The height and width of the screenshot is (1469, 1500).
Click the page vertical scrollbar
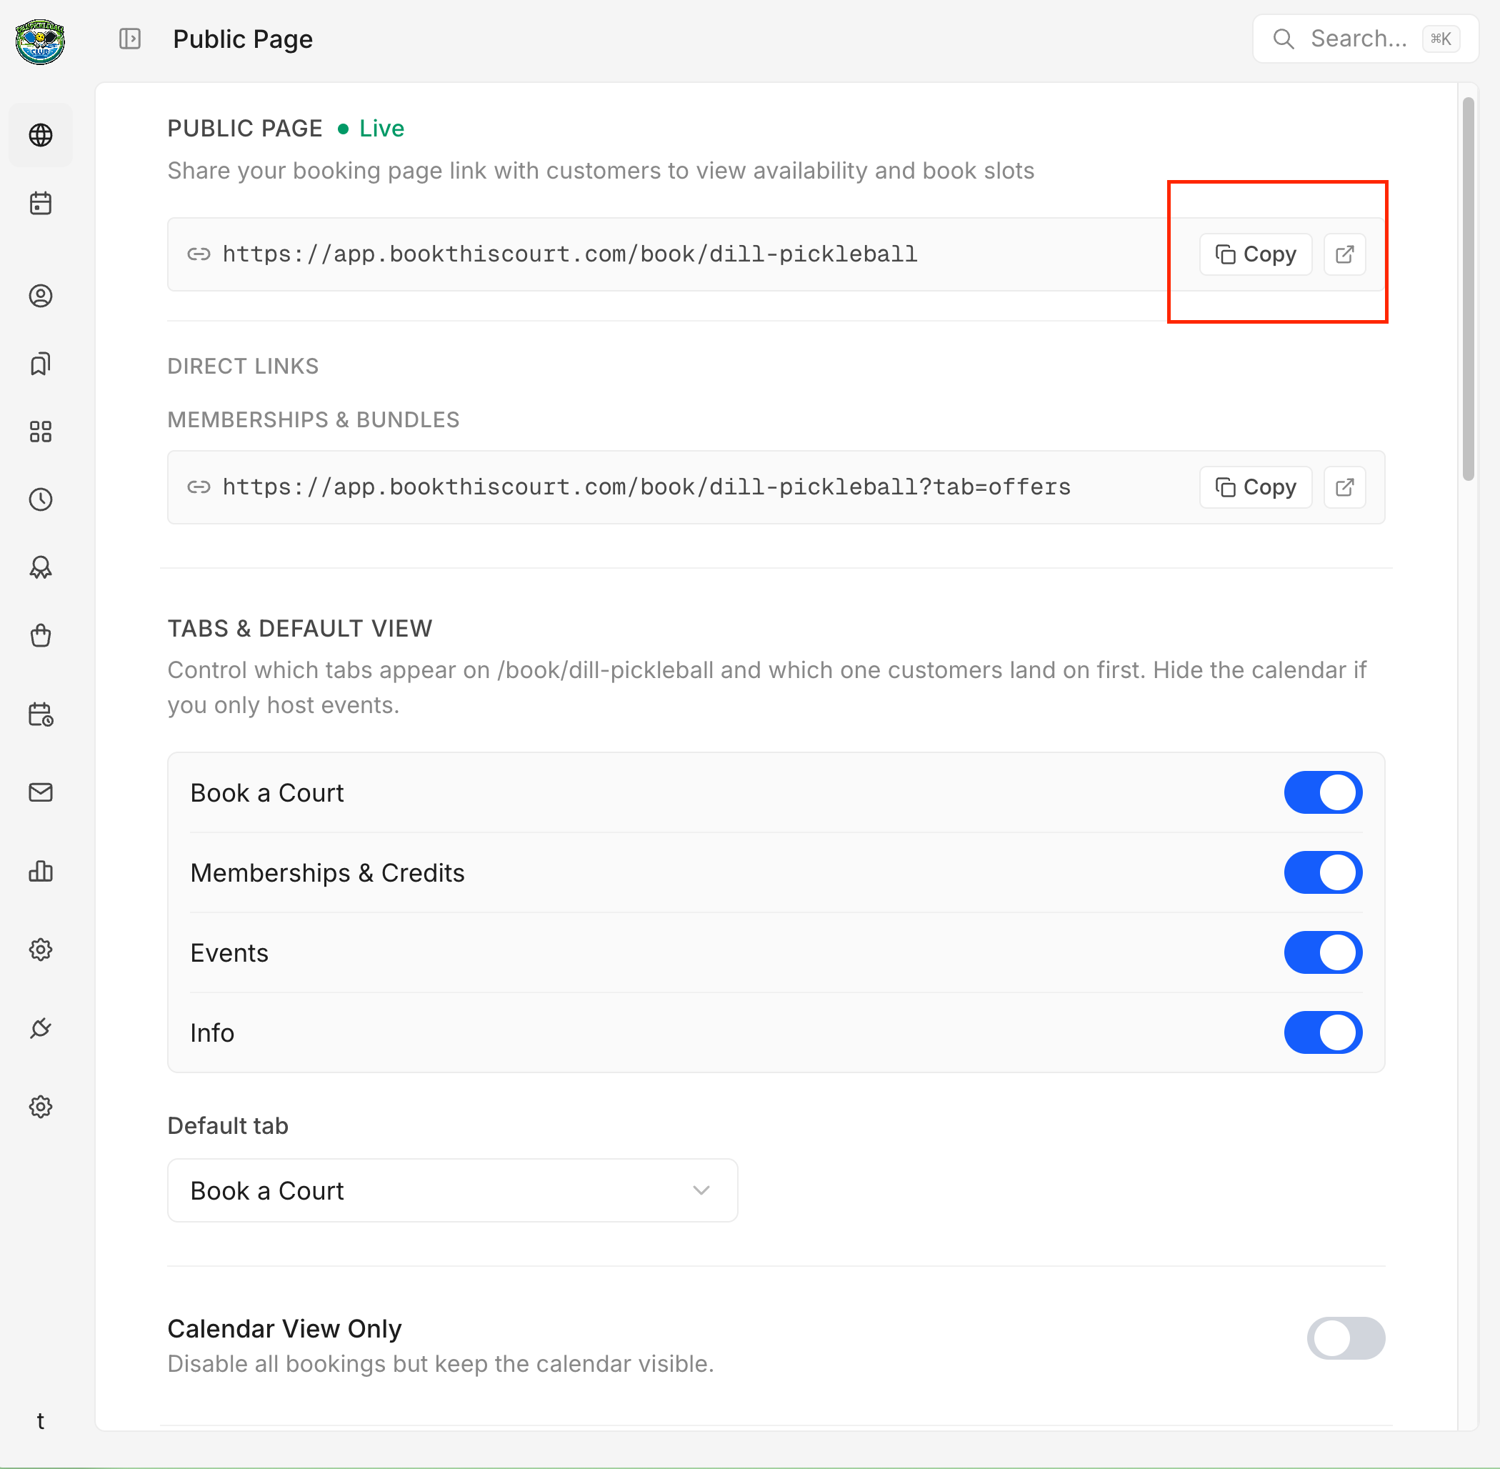coord(1468,289)
